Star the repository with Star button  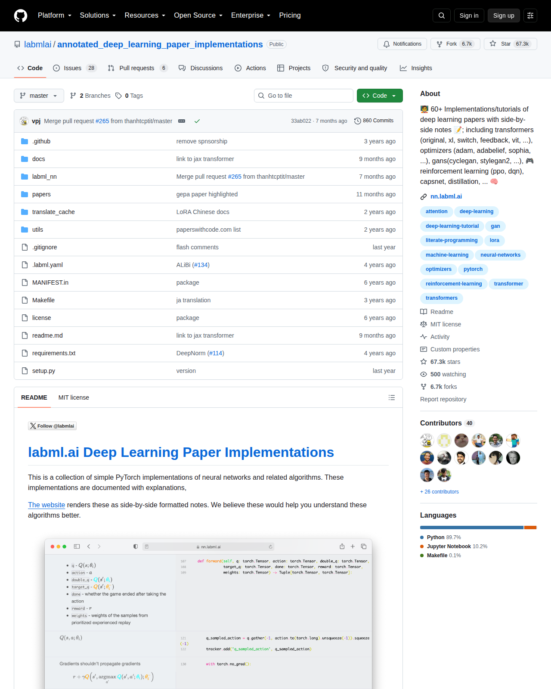[511, 44]
